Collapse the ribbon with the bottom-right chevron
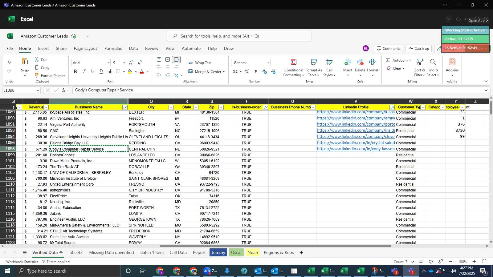Viewport: 493px width, 277px height. click(x=486, y=81)
